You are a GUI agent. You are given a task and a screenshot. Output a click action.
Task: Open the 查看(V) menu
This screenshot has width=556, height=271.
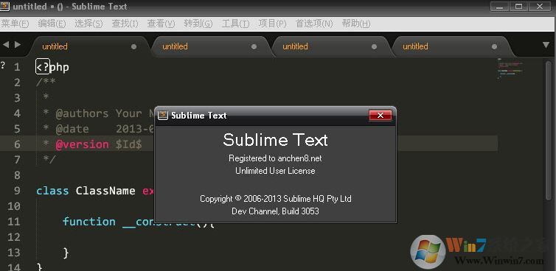[x=161, y=24]
